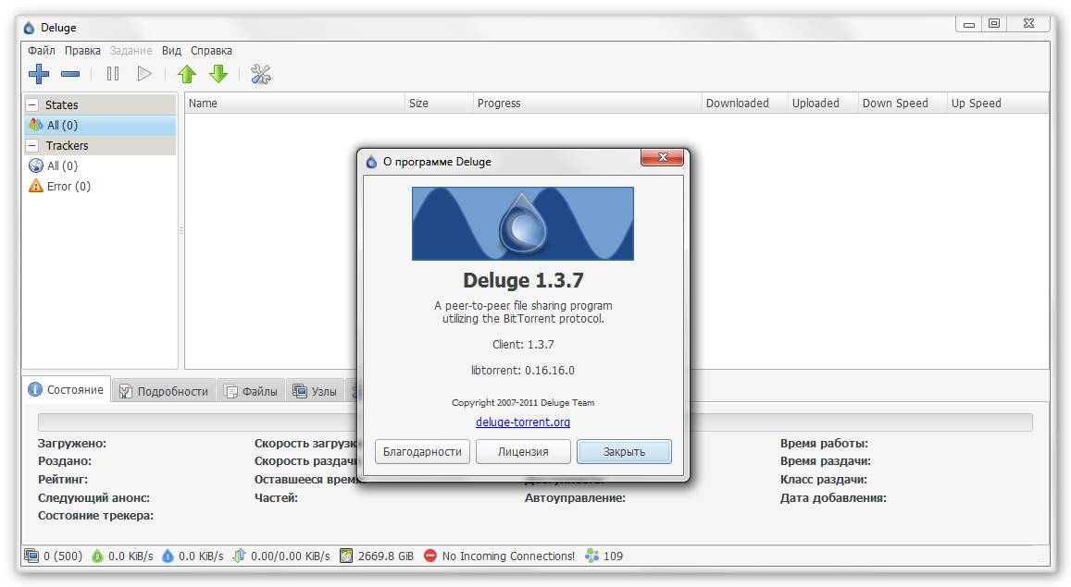Image resolution: width=1071 pixels, height=587 pixels.
Task: Click the free disk space icon
Action: pyautogui.click(x=346, y=556)
